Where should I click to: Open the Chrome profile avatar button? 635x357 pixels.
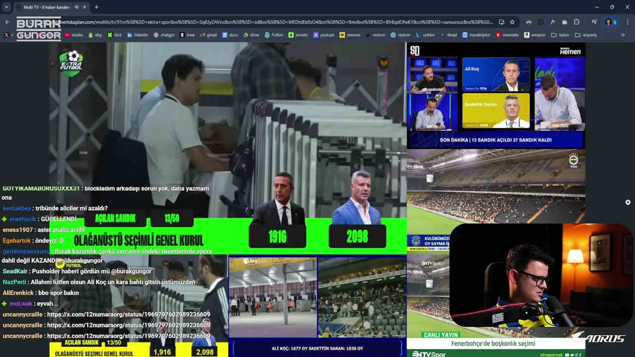(x=610, y=22)
